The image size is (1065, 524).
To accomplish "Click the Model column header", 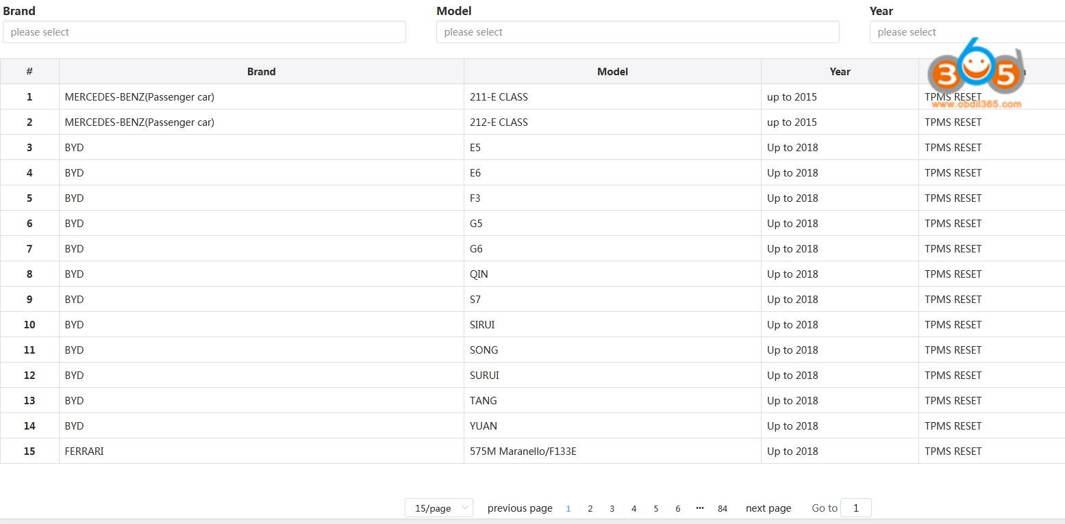I will pos(612,72).
